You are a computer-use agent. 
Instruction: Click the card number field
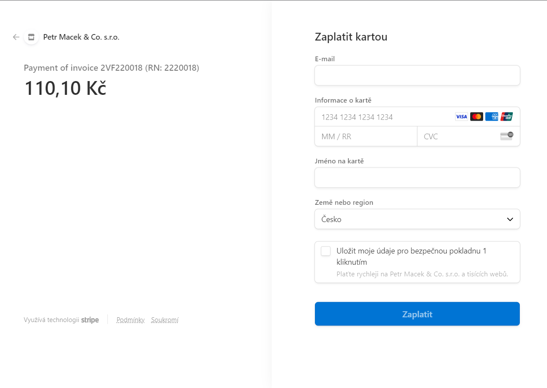(384, 117)
